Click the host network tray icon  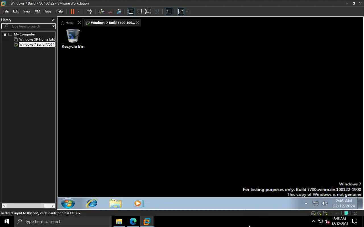(320, 221)
